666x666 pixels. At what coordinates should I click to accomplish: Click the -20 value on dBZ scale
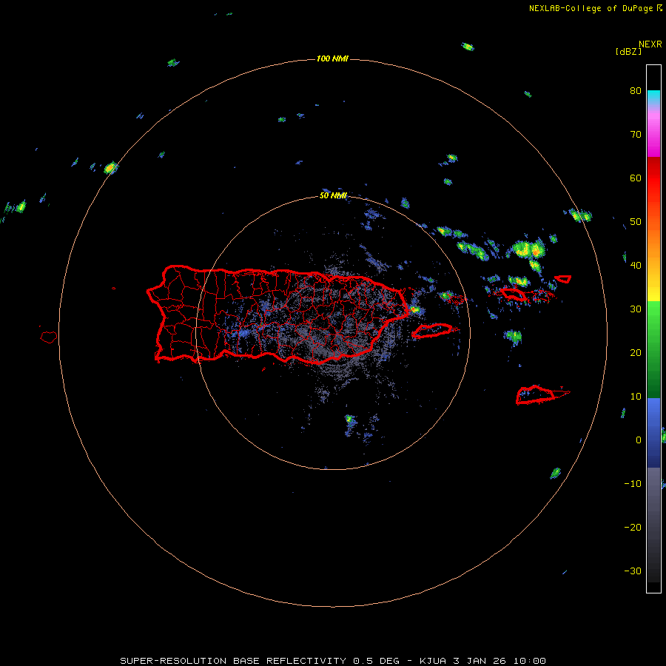coord(633,527)
